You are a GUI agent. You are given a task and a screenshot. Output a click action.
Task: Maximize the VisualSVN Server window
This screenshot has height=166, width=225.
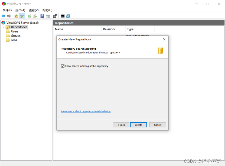[208, 4]
